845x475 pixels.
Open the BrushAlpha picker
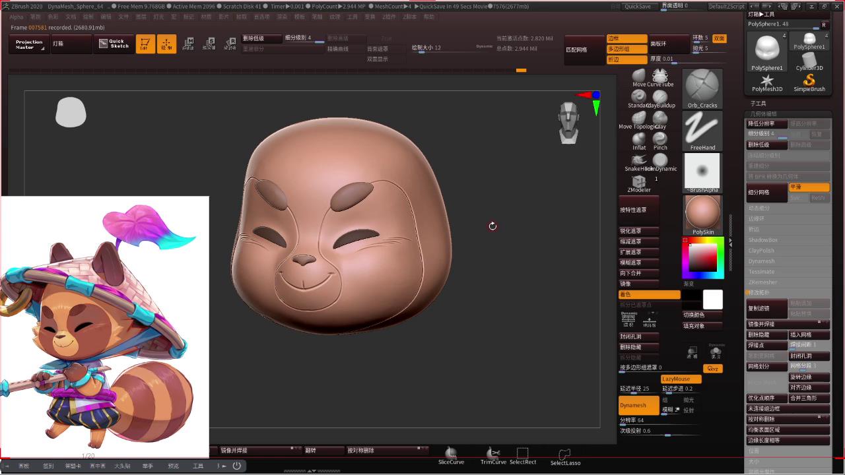[x=702, y=173]
